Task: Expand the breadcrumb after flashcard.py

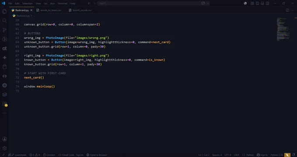Action: 34,16
